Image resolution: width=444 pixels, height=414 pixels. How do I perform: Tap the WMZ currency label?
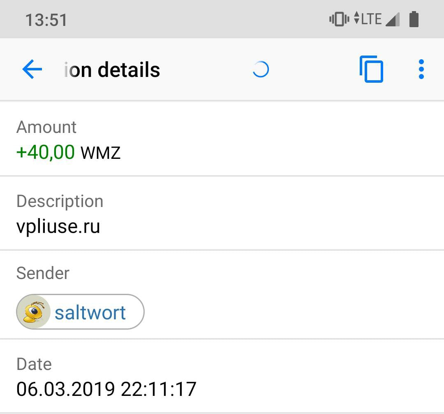(x=101, y=153)
